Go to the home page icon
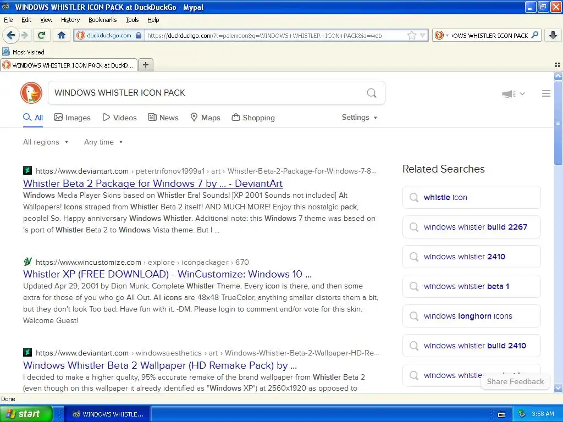 click(x=62, y=35)
